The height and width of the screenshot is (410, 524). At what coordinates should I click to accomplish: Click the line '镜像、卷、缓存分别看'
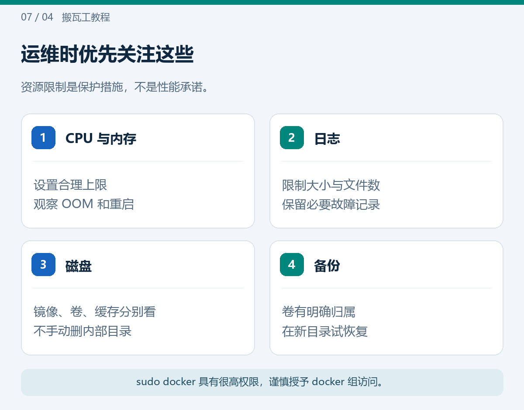(95, 311)
